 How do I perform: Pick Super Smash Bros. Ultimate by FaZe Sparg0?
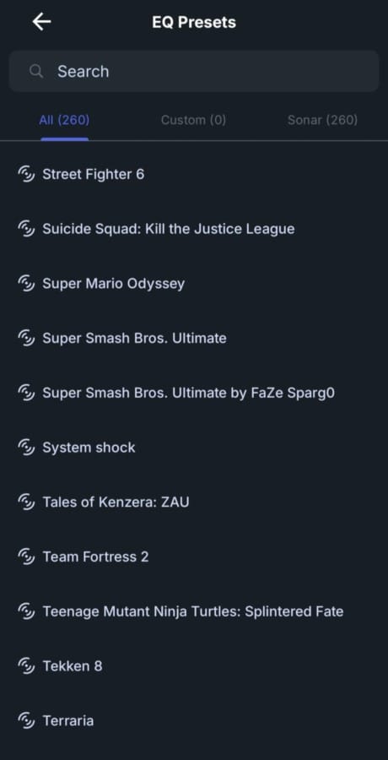[x=194, y=393]
